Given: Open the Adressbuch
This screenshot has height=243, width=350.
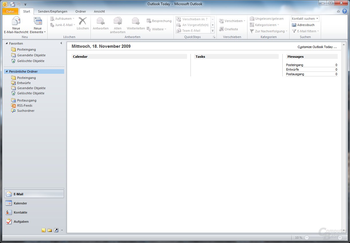Looking at the screenshot, I should click(x=303, y=25).
